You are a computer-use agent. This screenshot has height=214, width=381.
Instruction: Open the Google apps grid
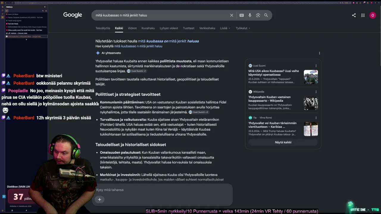[363, 15]
